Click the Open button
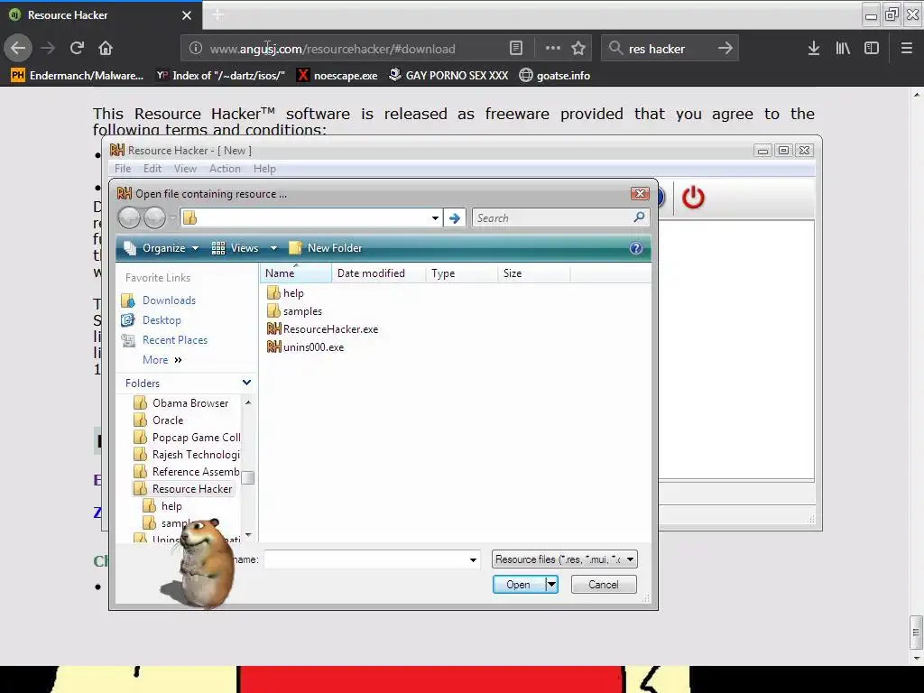Viewport: 924px width, 693px height. pos(519,585)
